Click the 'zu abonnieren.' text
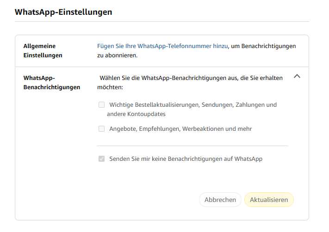 click(117, 55)
